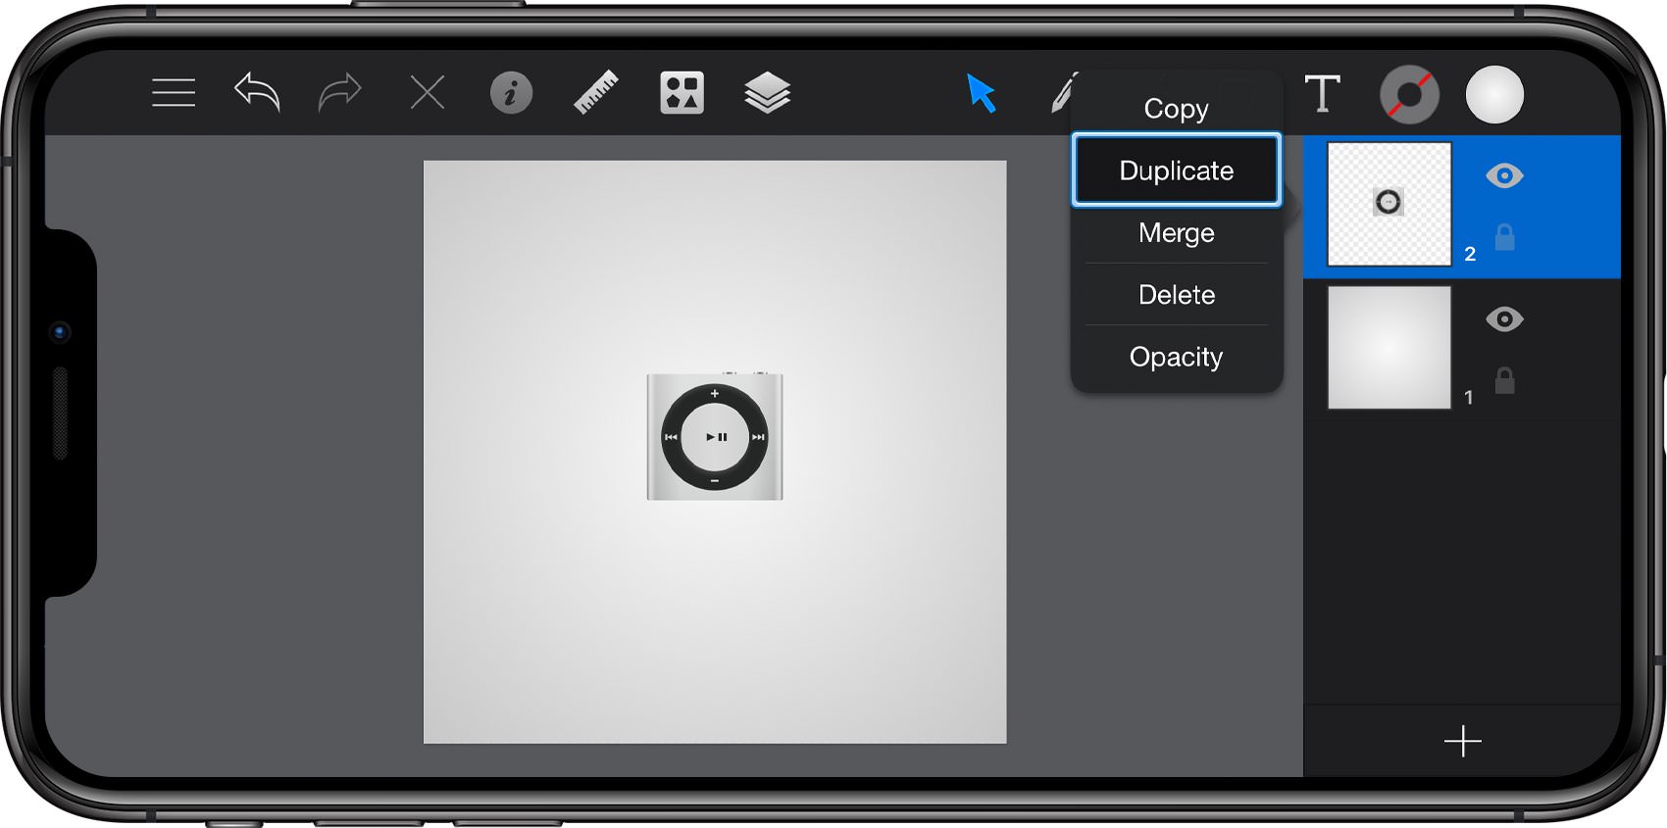This screenshot has height=828, width=1667.
Task: Select Delete in the layer menu
Action: tap(1177, 295)
